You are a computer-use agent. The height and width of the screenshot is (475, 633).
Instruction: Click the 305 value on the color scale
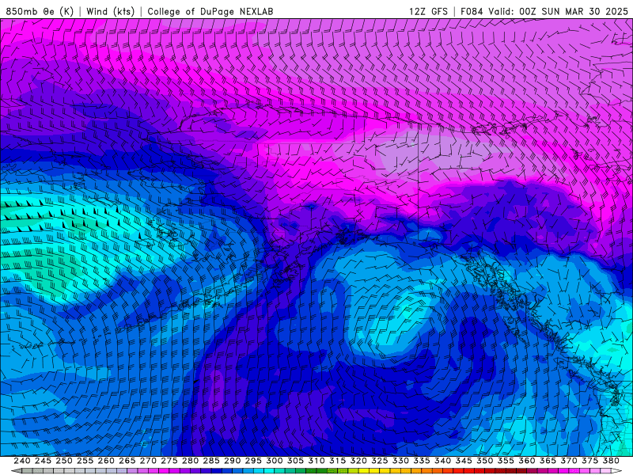point(295,461)
